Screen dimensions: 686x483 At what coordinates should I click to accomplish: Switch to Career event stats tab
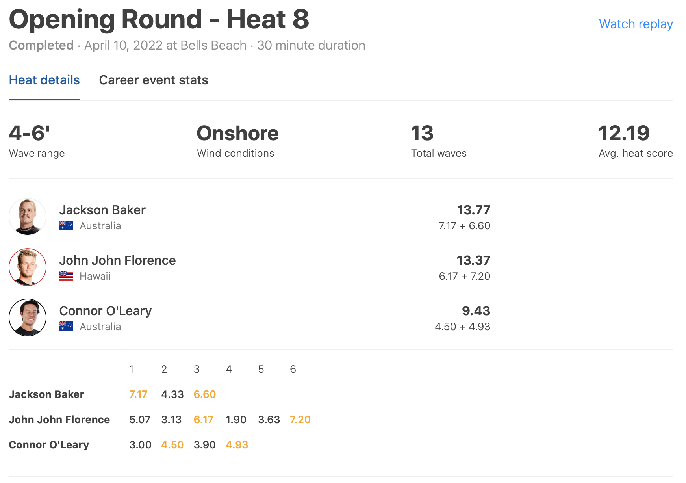(153, 80)
